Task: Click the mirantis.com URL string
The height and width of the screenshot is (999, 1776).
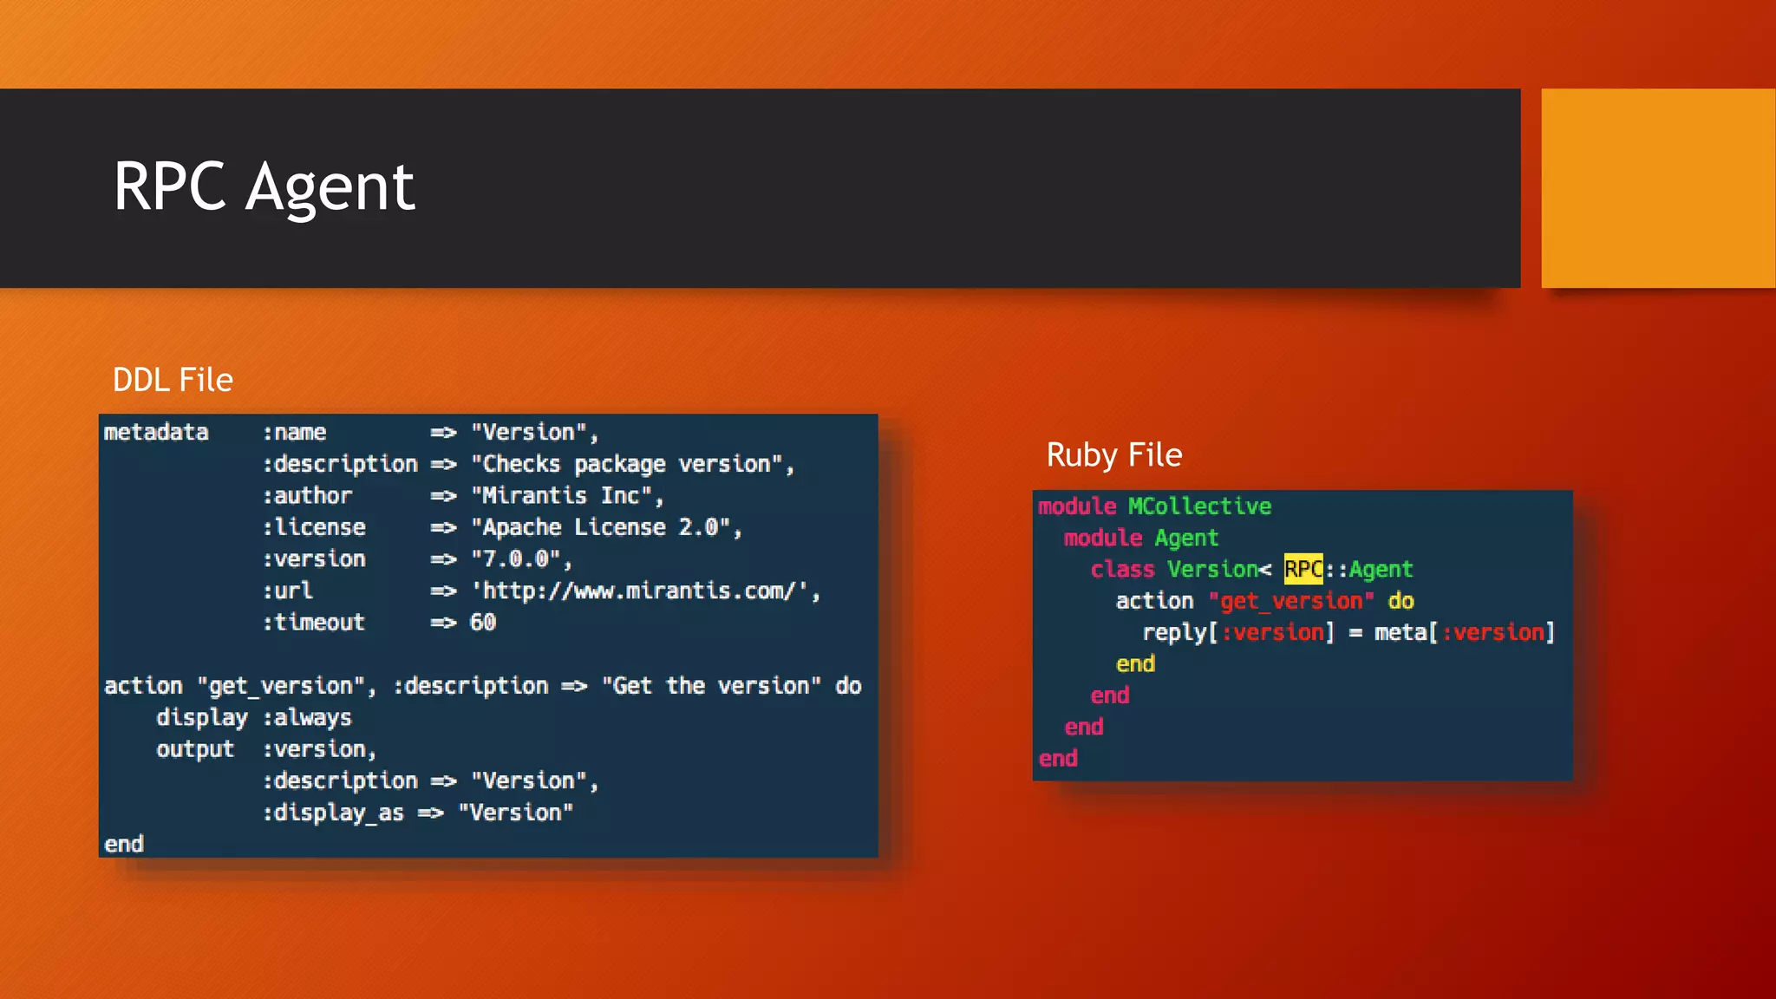Action: [640, 591]
